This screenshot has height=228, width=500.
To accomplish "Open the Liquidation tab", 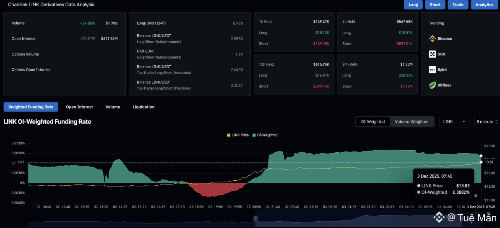I will click(x=143, y=107).
